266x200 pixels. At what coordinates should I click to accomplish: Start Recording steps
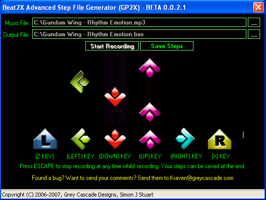(x=112, y=46)
